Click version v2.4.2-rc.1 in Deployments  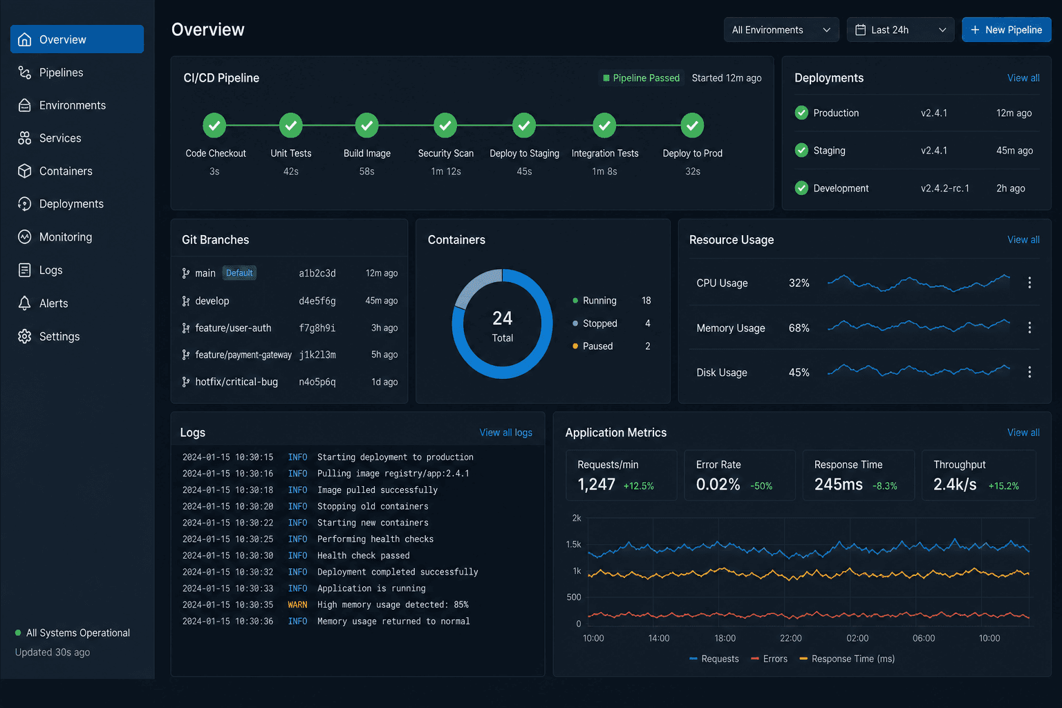coord(945,188)
